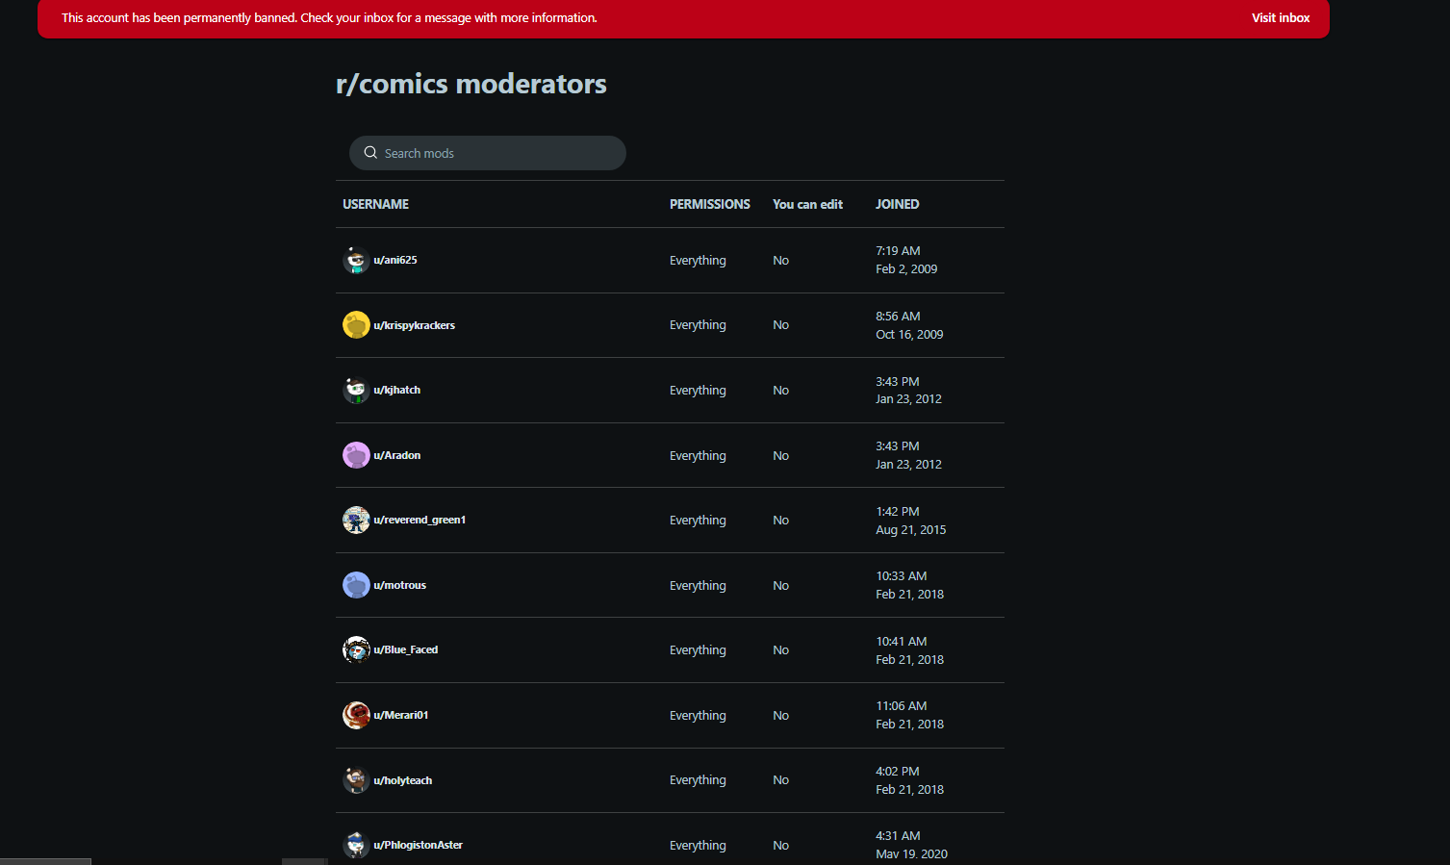The image size is (1450, 865).
Task: Click No edit value in u/motrous row
Action: [781, 586]
